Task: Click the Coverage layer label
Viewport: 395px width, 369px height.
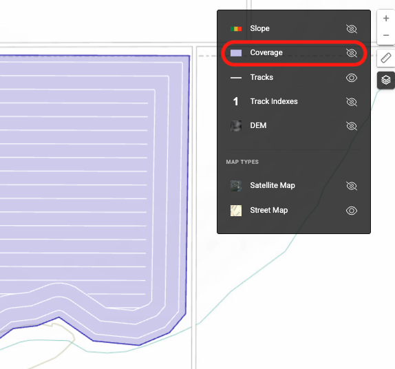Action: point(266,52)
